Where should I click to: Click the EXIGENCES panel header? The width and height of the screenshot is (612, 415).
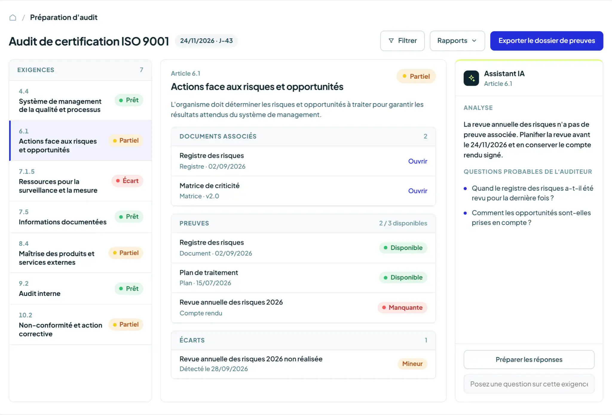coord(80,70)
